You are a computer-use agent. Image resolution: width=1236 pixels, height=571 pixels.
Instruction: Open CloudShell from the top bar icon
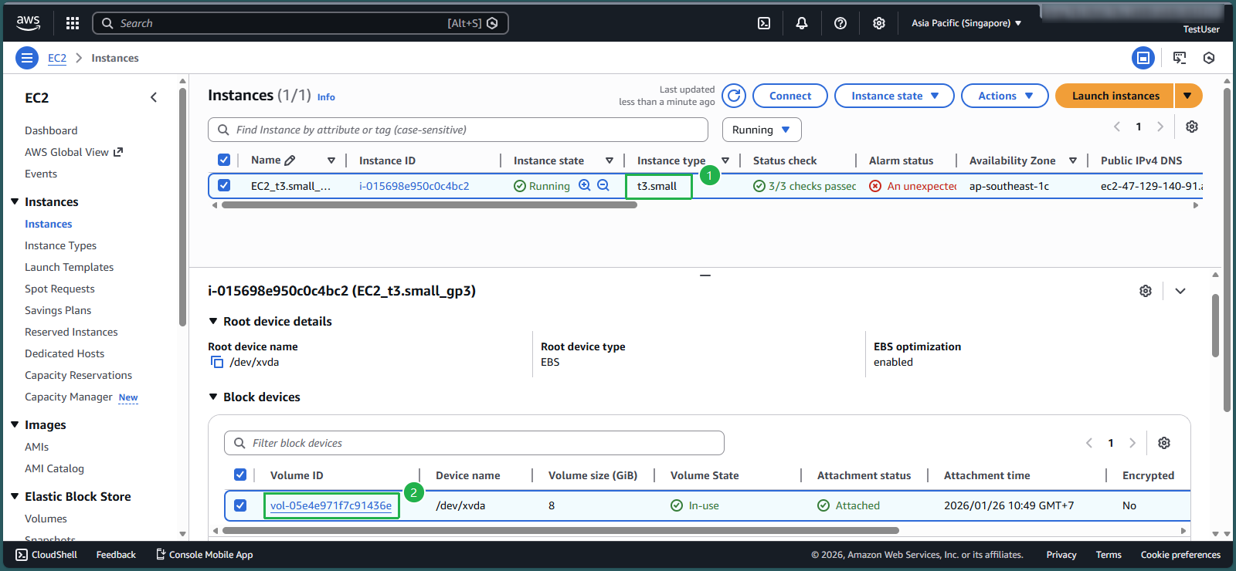[764, 23]
